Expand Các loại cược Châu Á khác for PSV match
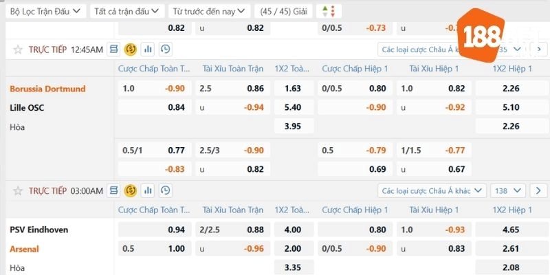This screenshot has height=275, width=550. pos(432,191)
